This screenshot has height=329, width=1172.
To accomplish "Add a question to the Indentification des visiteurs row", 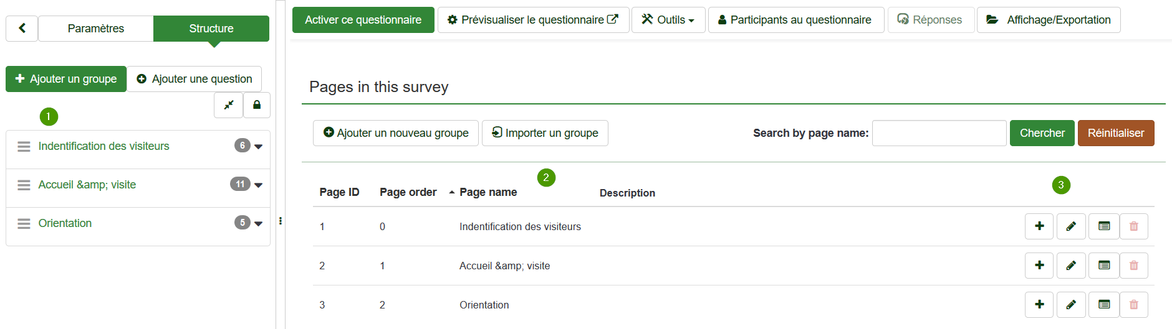I will click(1039, 226).
